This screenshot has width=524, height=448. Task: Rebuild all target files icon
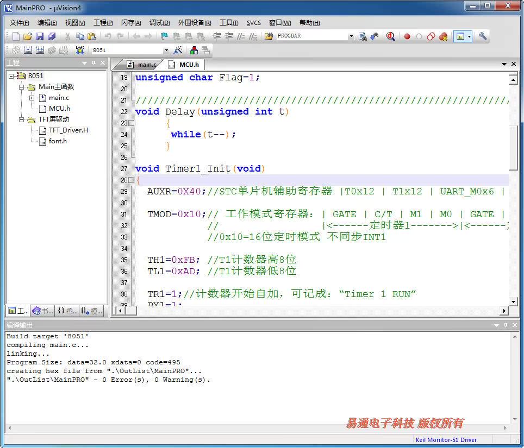40,51
